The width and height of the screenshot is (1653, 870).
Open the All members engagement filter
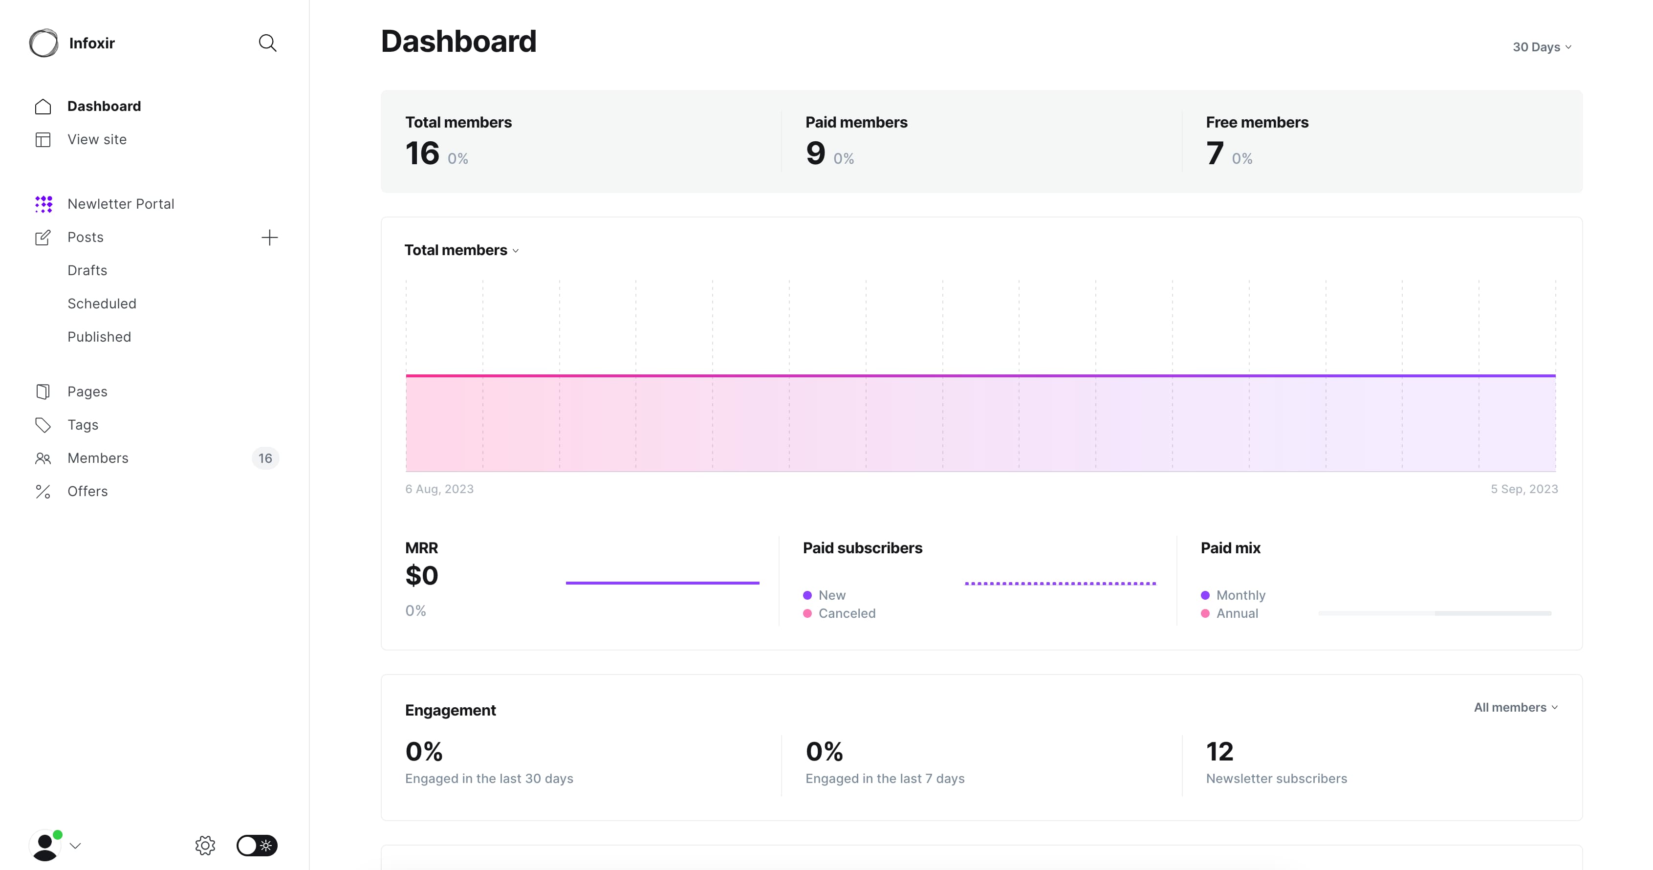tap(1515, 707)
